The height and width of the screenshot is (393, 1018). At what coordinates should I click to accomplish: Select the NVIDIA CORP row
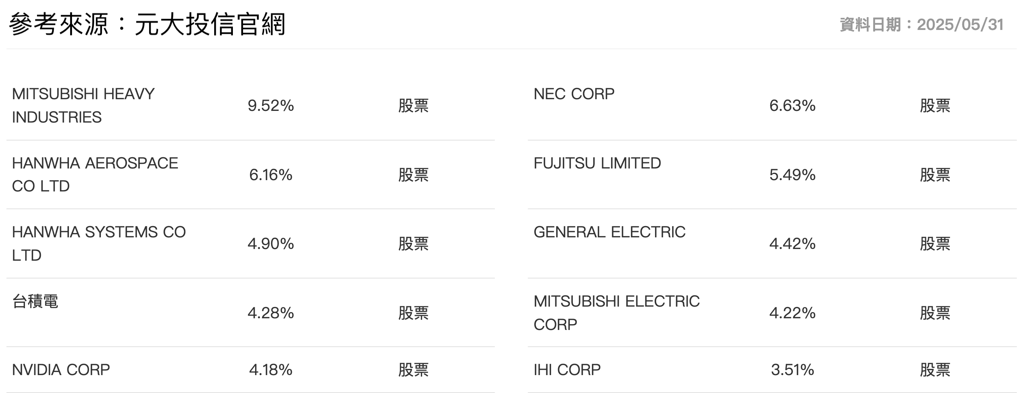pyautogui.click(x=250, y=370)
